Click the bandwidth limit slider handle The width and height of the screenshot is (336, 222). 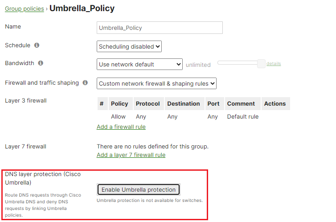click(261, 64)
